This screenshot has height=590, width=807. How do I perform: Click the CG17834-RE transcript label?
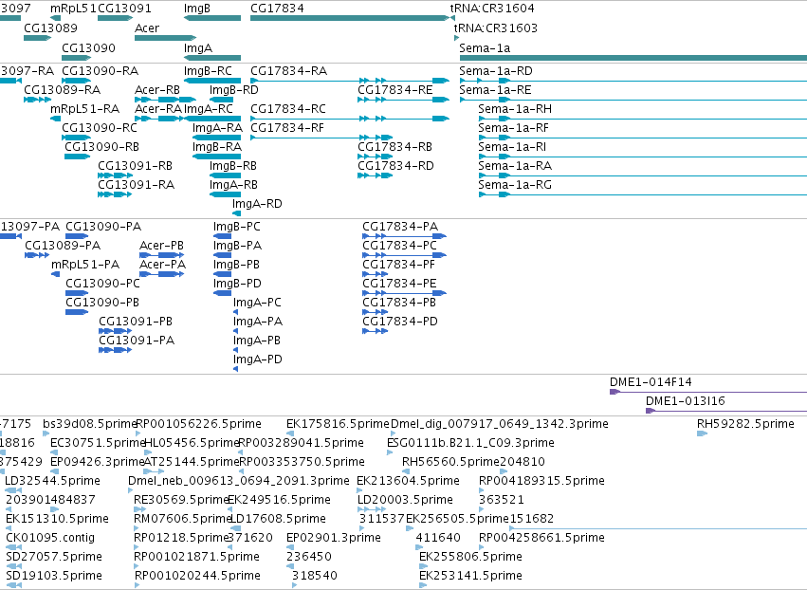[395, 90]
